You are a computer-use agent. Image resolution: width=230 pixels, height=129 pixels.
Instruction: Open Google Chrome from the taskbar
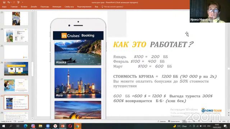point(78,126)
